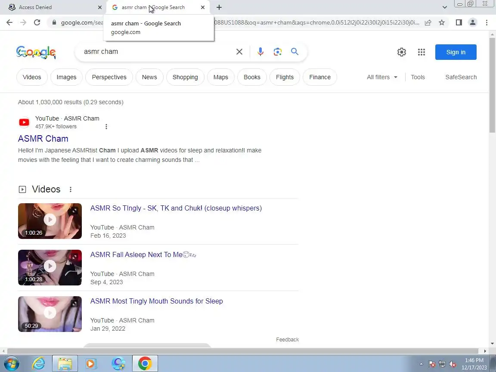Open the Tools option
This screenshot has height=372, width=496.
(x=418, y=77)
